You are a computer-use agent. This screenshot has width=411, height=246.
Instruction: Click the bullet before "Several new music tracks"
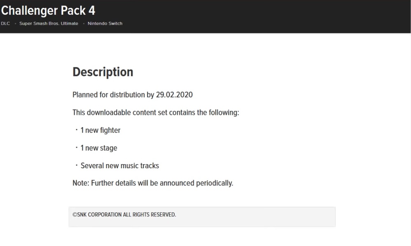pos(77,166)
